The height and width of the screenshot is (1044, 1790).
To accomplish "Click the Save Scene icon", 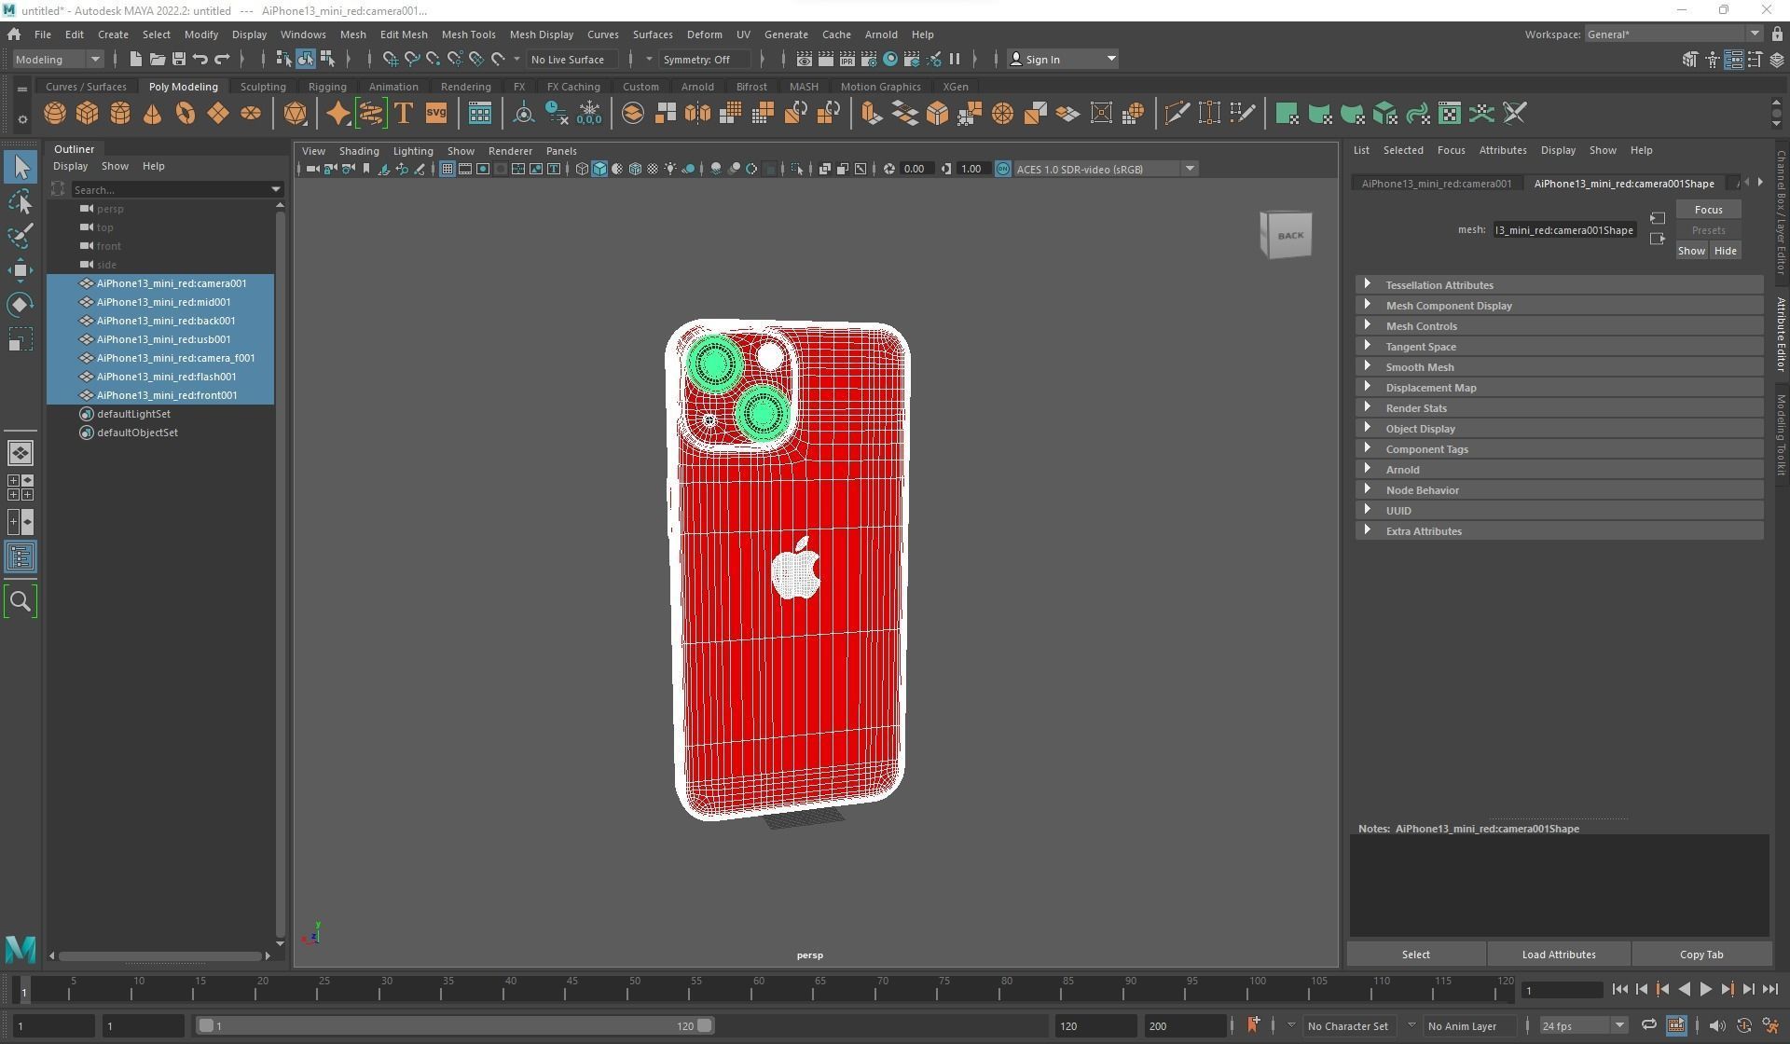I will [178, 59].
